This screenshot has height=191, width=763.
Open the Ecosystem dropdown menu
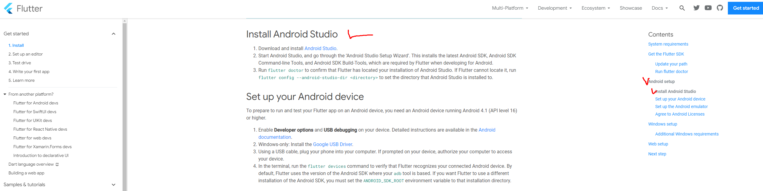[x=596, y=8]
